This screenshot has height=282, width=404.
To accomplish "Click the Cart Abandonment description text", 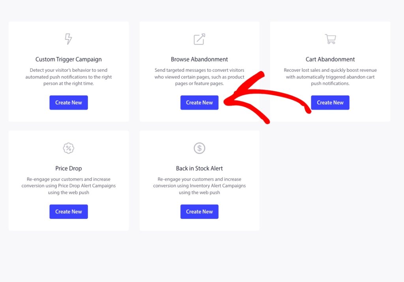I will pos(330,77).
